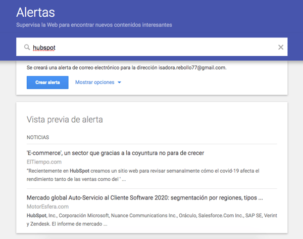Click bold HubSpot in the MotorEsfera snippet
The width and height of the screenshot is (303, 239).
[36, 216]
